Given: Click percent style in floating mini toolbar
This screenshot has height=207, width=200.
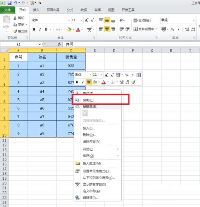Looking at the screenshot, I should (x=127, y=75).
